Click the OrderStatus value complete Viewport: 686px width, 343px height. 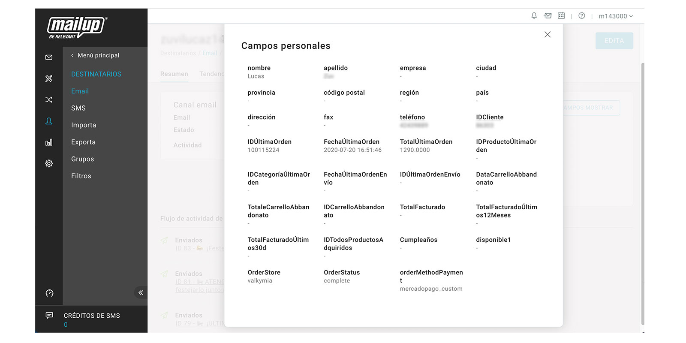pyautogui.click(x=337, y=281)
